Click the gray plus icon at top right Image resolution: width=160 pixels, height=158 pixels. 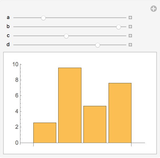click(x=153, y=9)
